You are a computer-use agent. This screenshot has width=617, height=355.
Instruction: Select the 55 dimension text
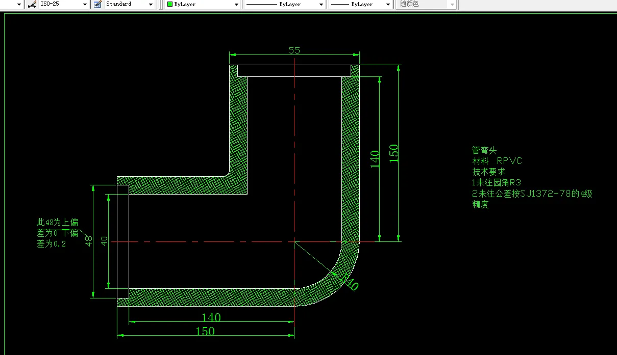click(294, 50)
